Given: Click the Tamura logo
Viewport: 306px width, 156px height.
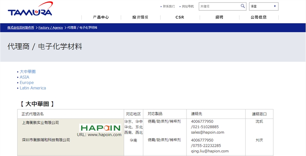Looking at the screenshot, I should 30,9.
